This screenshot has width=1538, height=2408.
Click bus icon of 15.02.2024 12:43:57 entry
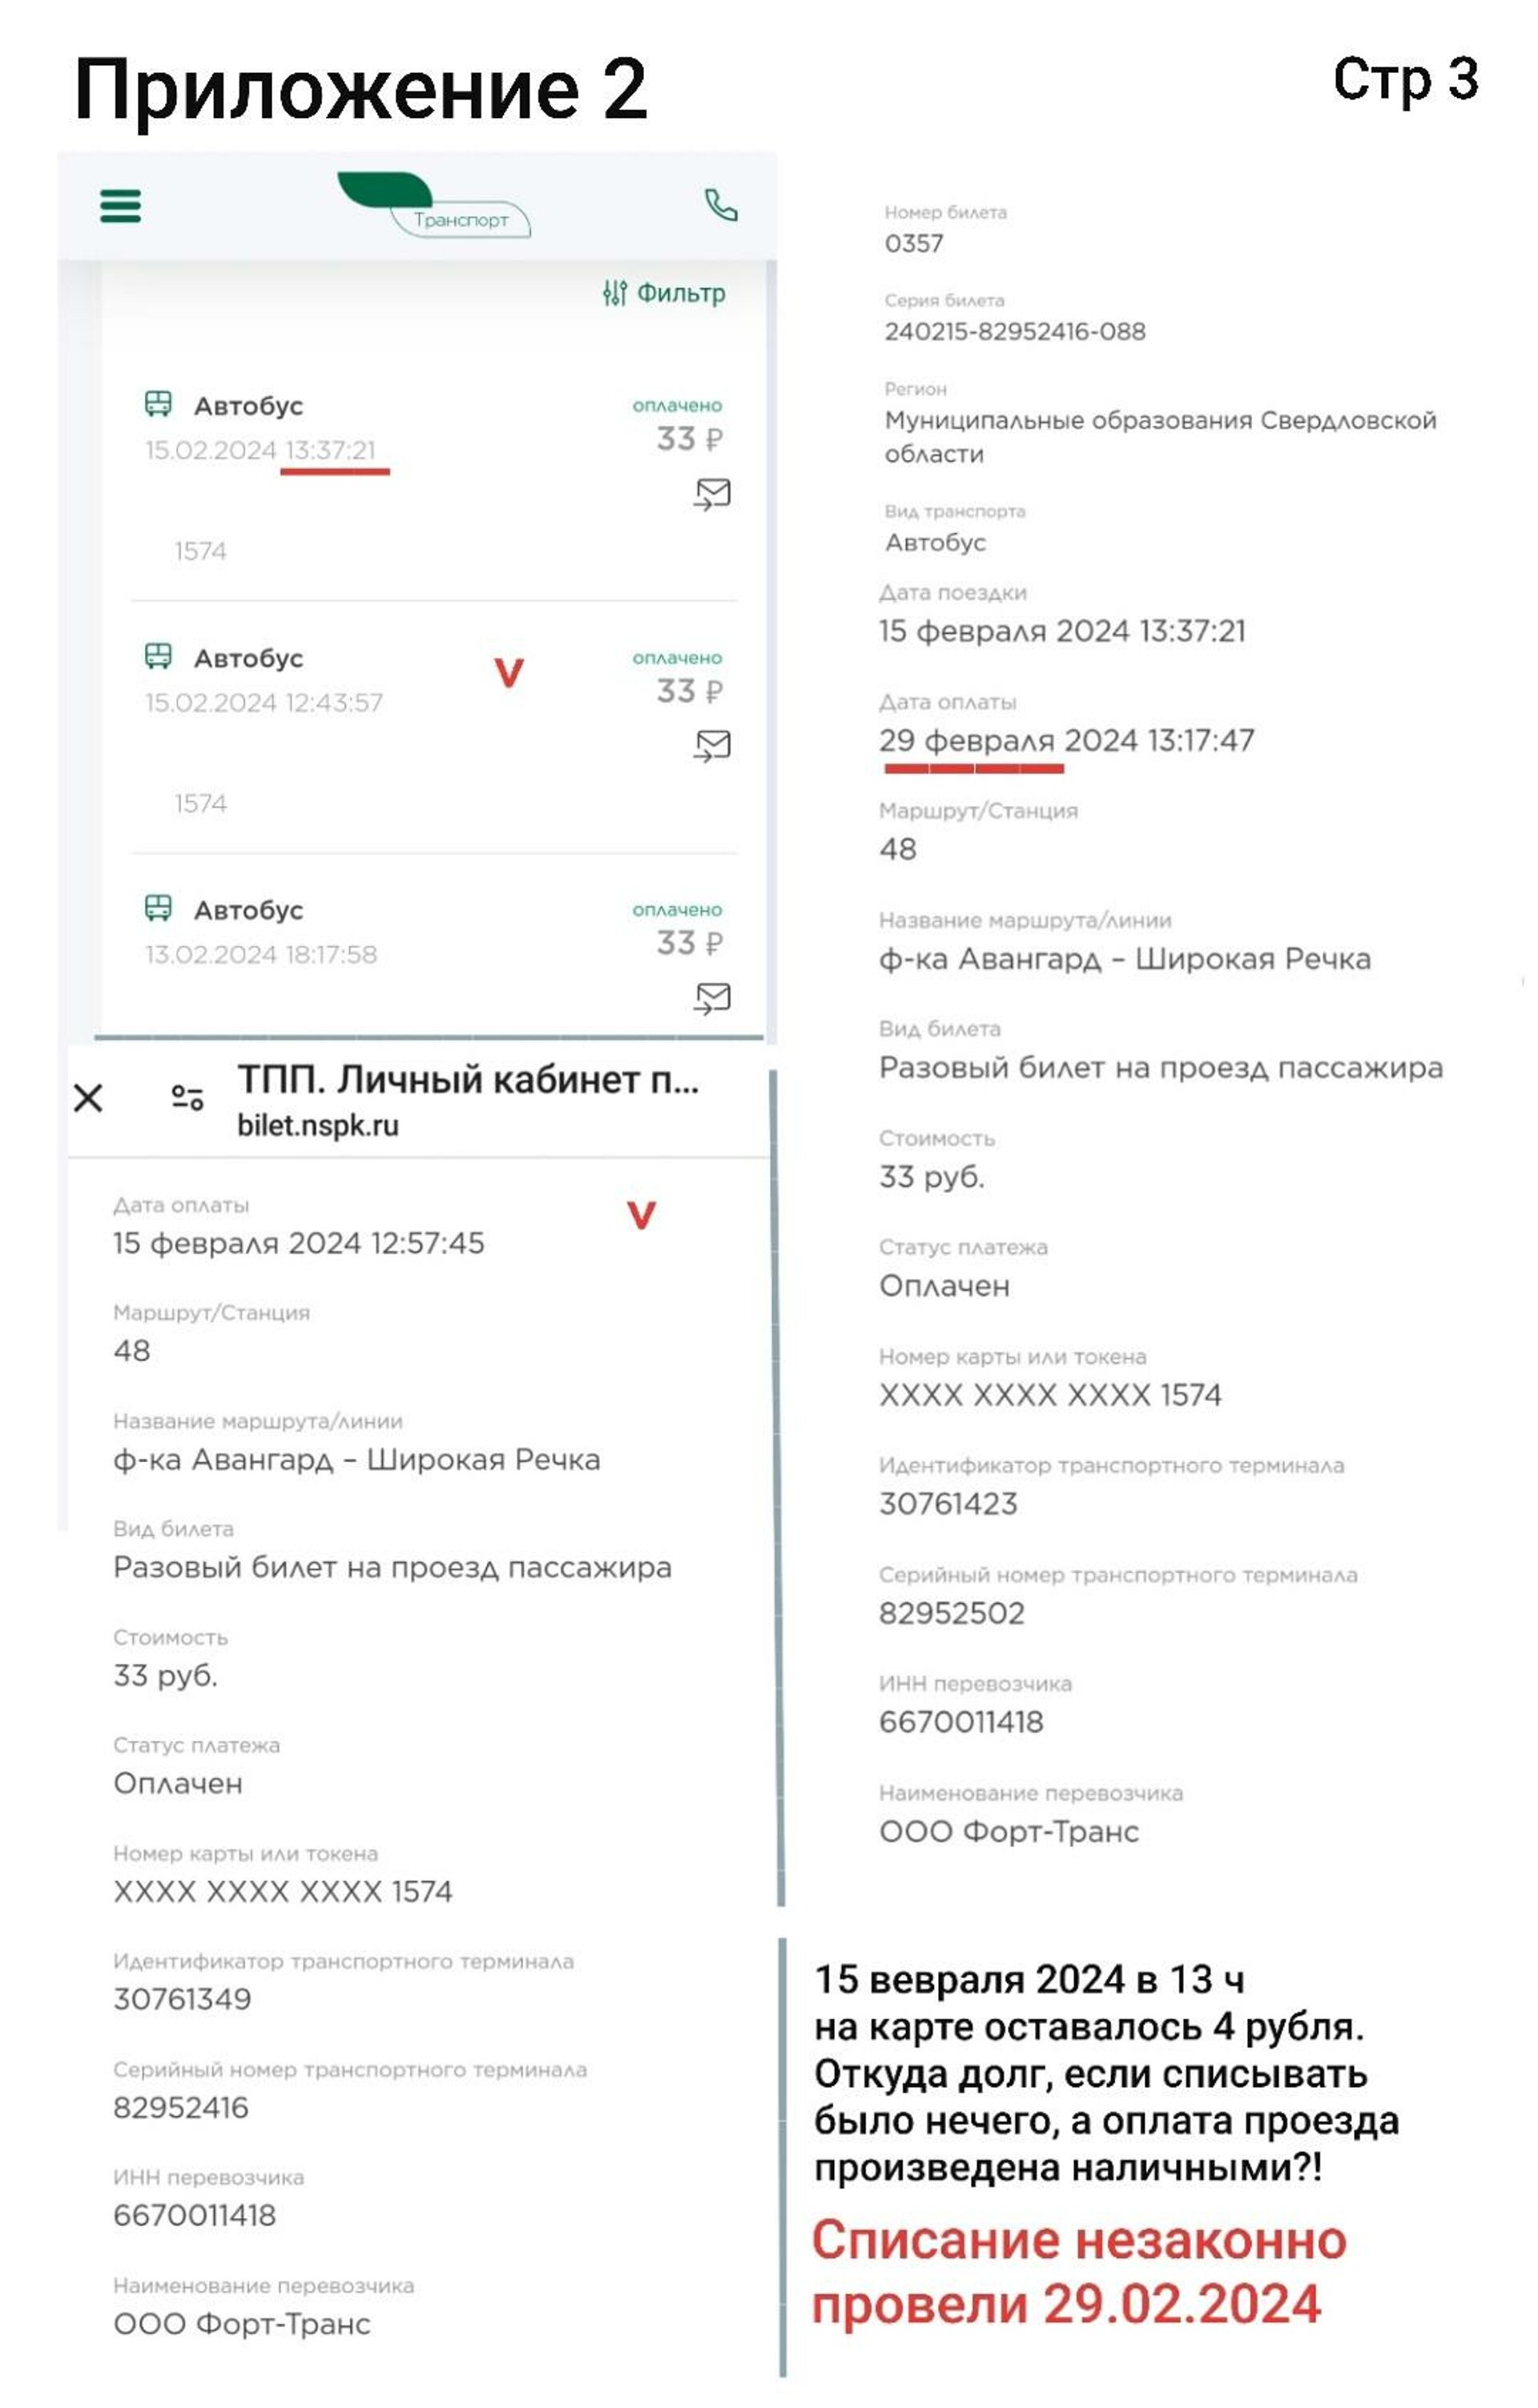pos(159,656)
